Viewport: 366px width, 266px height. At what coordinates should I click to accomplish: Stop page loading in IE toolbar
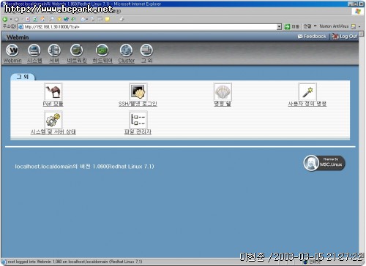point(28,19)
